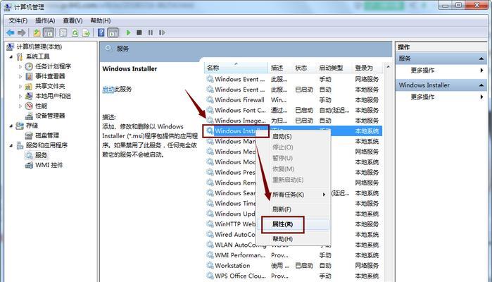Select the Windows Firewall service row
The image size is (492, 282).
[x=294, y=100]
